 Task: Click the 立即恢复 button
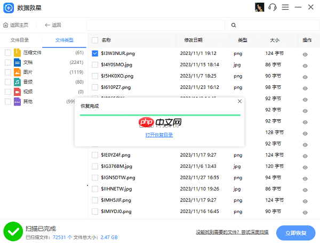point(295,233)
